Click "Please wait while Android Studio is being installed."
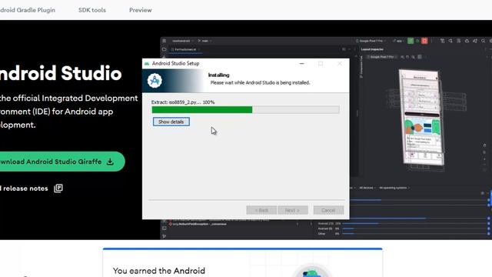The width and height of the screenshot is (492, 277). [x=260, y=82]
